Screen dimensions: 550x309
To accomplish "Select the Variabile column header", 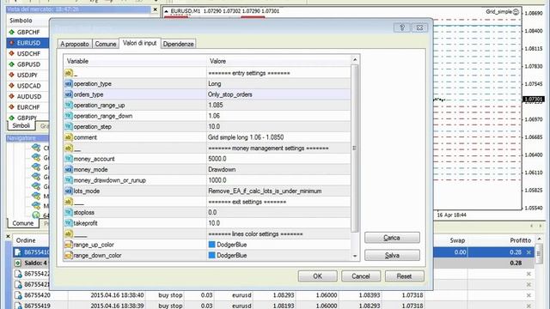I will click(135, 61).
